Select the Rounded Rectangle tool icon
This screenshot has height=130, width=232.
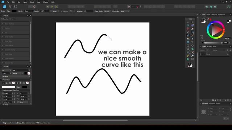click(188, 49)
